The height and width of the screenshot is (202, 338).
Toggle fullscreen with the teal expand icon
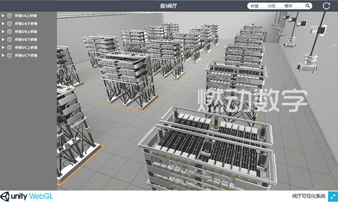pyautogui.click(x=333, y=197)
